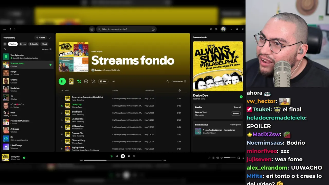Open the Recents sort dropdown in library
Viewport: 329px width, 185px height.
[47, 49]
